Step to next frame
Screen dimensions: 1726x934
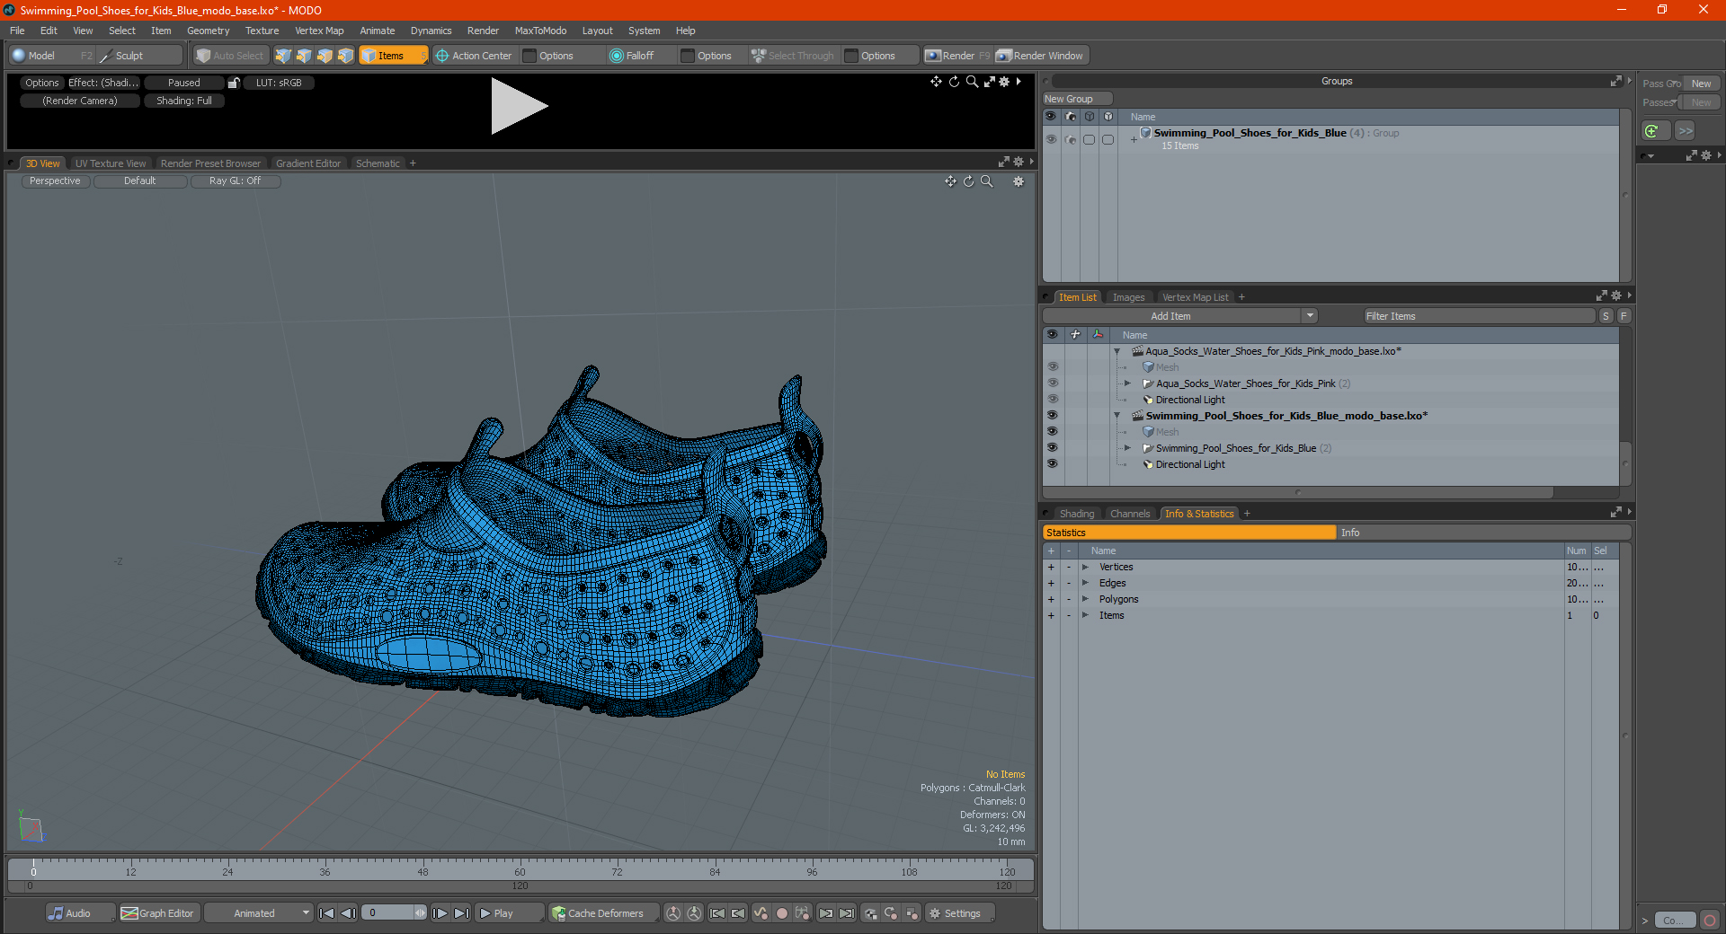point(440,913)
